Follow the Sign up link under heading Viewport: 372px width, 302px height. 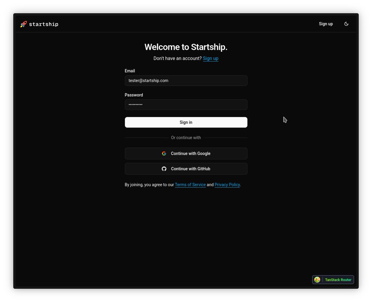(x=210, y=58)
